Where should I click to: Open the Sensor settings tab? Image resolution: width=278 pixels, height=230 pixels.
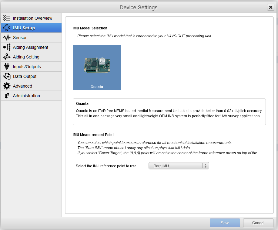31,38
